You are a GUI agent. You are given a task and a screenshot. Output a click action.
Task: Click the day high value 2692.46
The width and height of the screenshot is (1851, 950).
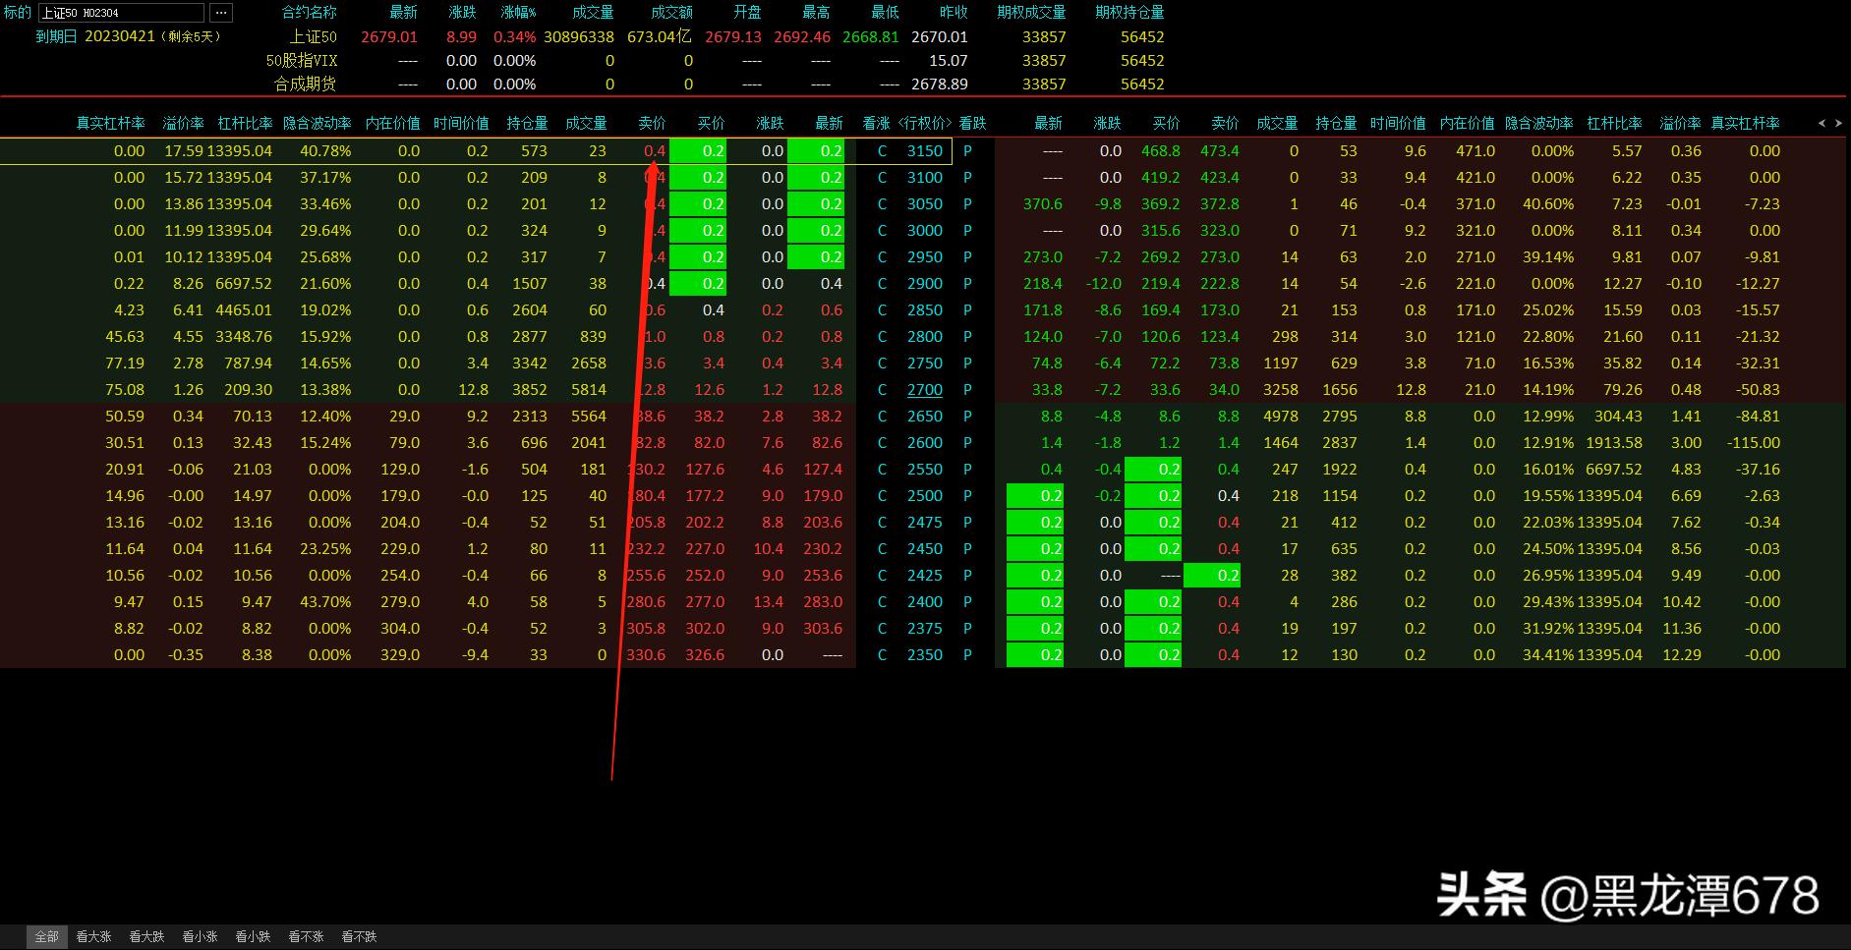click(802, 37)
